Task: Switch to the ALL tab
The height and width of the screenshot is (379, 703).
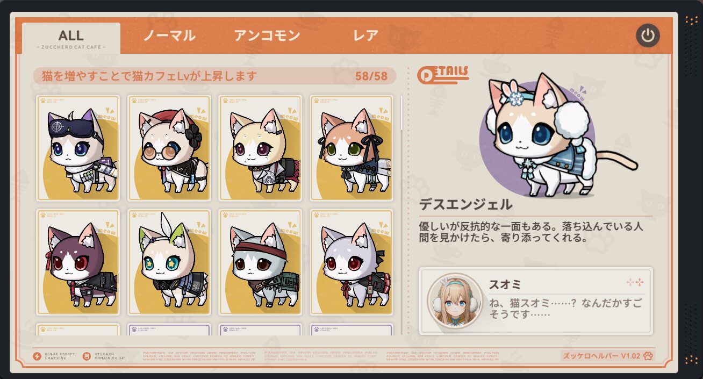Action: coord(71,38)
